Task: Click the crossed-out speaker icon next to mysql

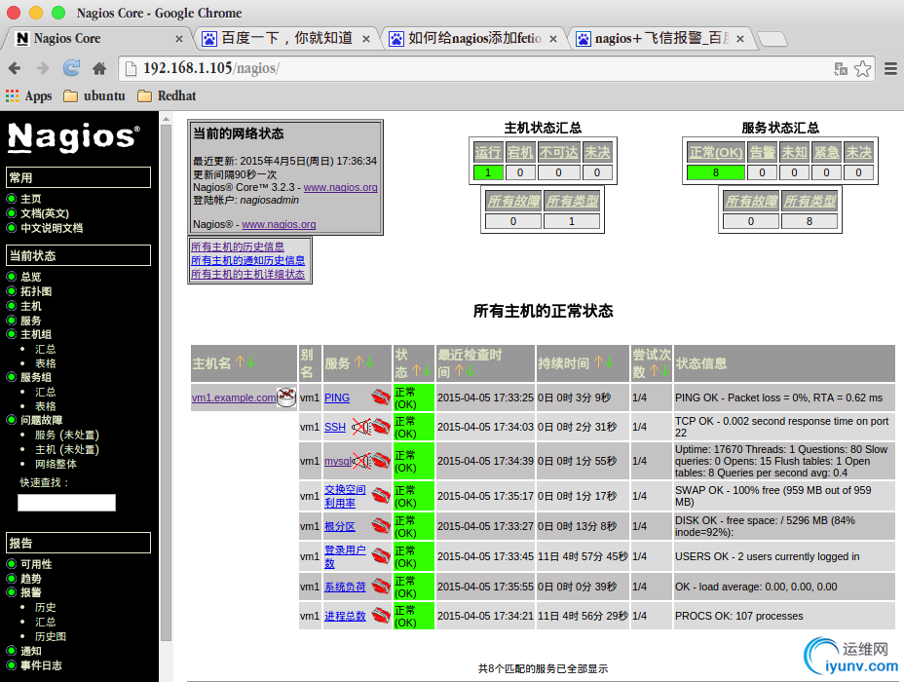Action: [360, 461]
